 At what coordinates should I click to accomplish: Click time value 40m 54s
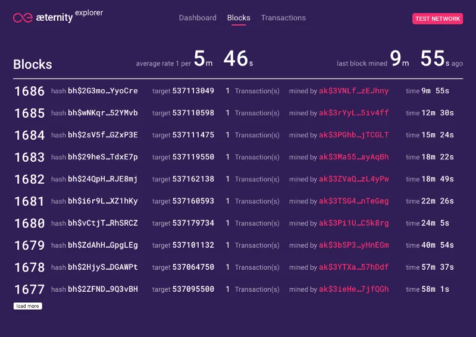click(437, 245)
